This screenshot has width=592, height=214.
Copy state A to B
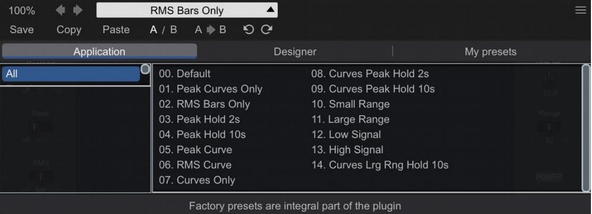click(210, 30)
